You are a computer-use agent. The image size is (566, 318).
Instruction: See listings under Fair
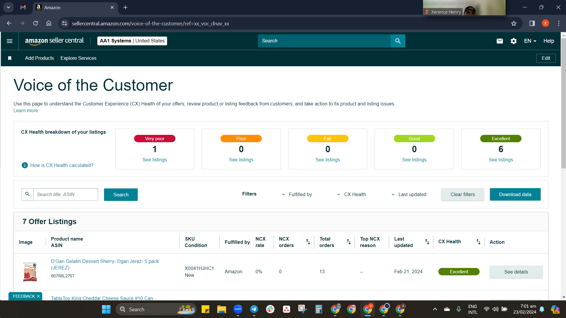click(328, 160)
